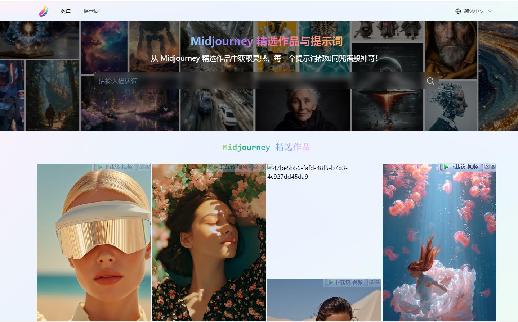Close download overlay on visor woman image
Screen dimensions: 518x322
coord(147,167)
